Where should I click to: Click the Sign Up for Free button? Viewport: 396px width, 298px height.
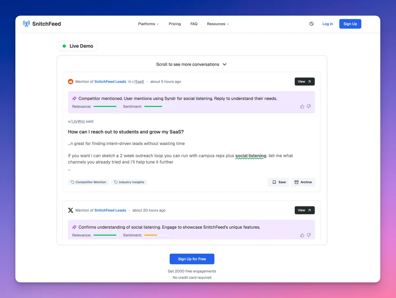tap(192, 259)
